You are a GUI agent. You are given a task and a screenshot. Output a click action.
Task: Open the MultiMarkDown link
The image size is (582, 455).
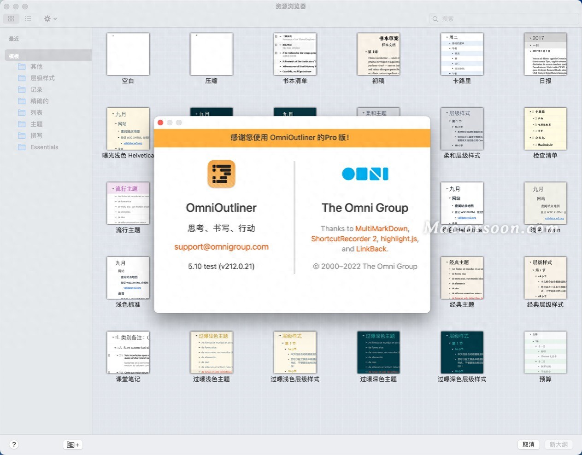tap(382, 228)
